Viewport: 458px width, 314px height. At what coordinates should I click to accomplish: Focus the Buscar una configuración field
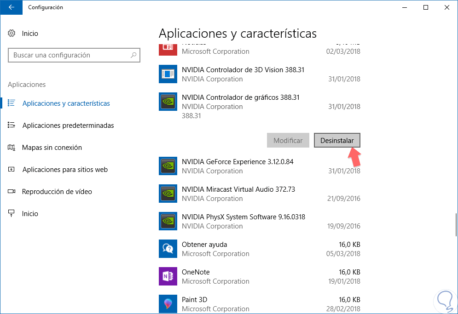tap(69, 55)
